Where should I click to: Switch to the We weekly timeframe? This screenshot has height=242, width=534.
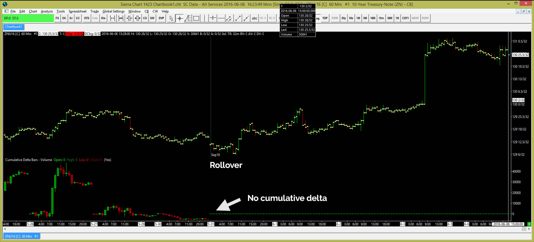click(351, 18)
